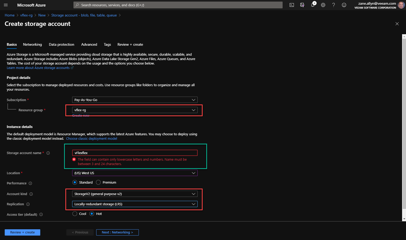Click Choose classic deployment model link
This screenshot has width=406, height=240.
click(92, 139)
